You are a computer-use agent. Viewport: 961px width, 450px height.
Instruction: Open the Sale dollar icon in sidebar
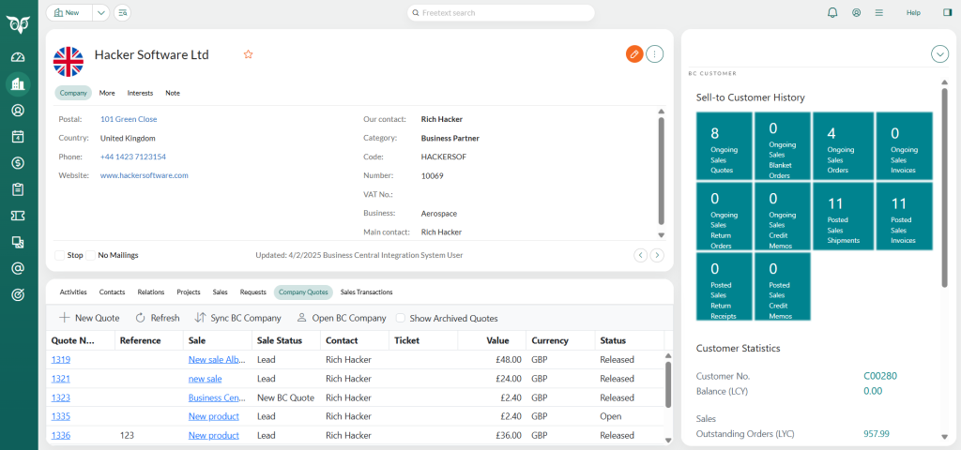pyautogui.click(x=18, y=163)
